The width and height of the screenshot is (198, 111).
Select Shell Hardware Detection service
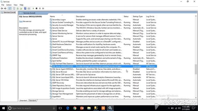tap(103, 44)
